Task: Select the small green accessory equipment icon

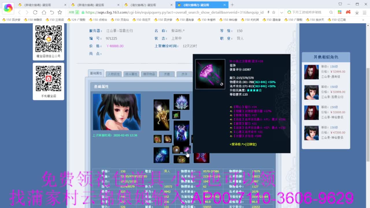Action: (x=176, y=115)
